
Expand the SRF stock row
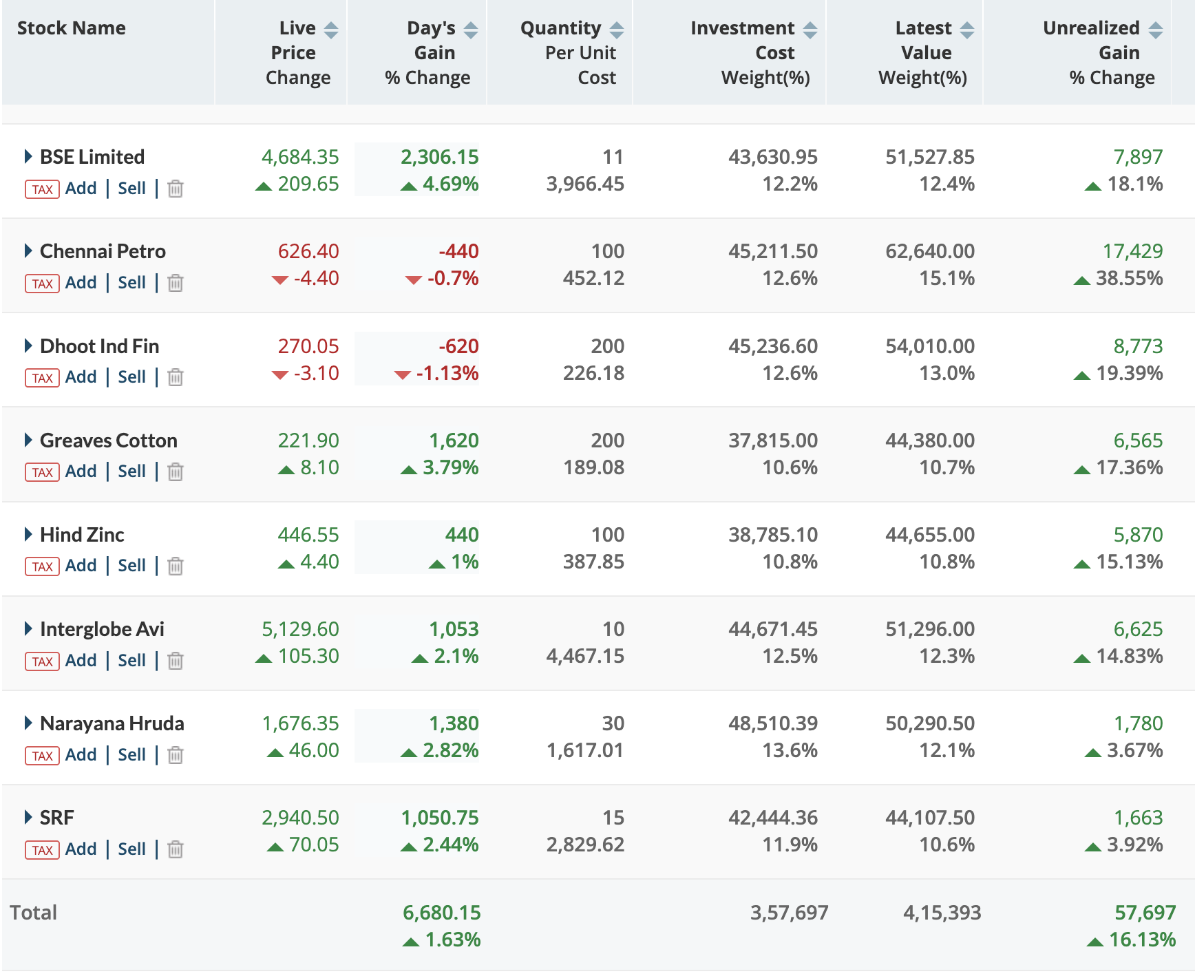pyautogui.click(x=28, y=818)
